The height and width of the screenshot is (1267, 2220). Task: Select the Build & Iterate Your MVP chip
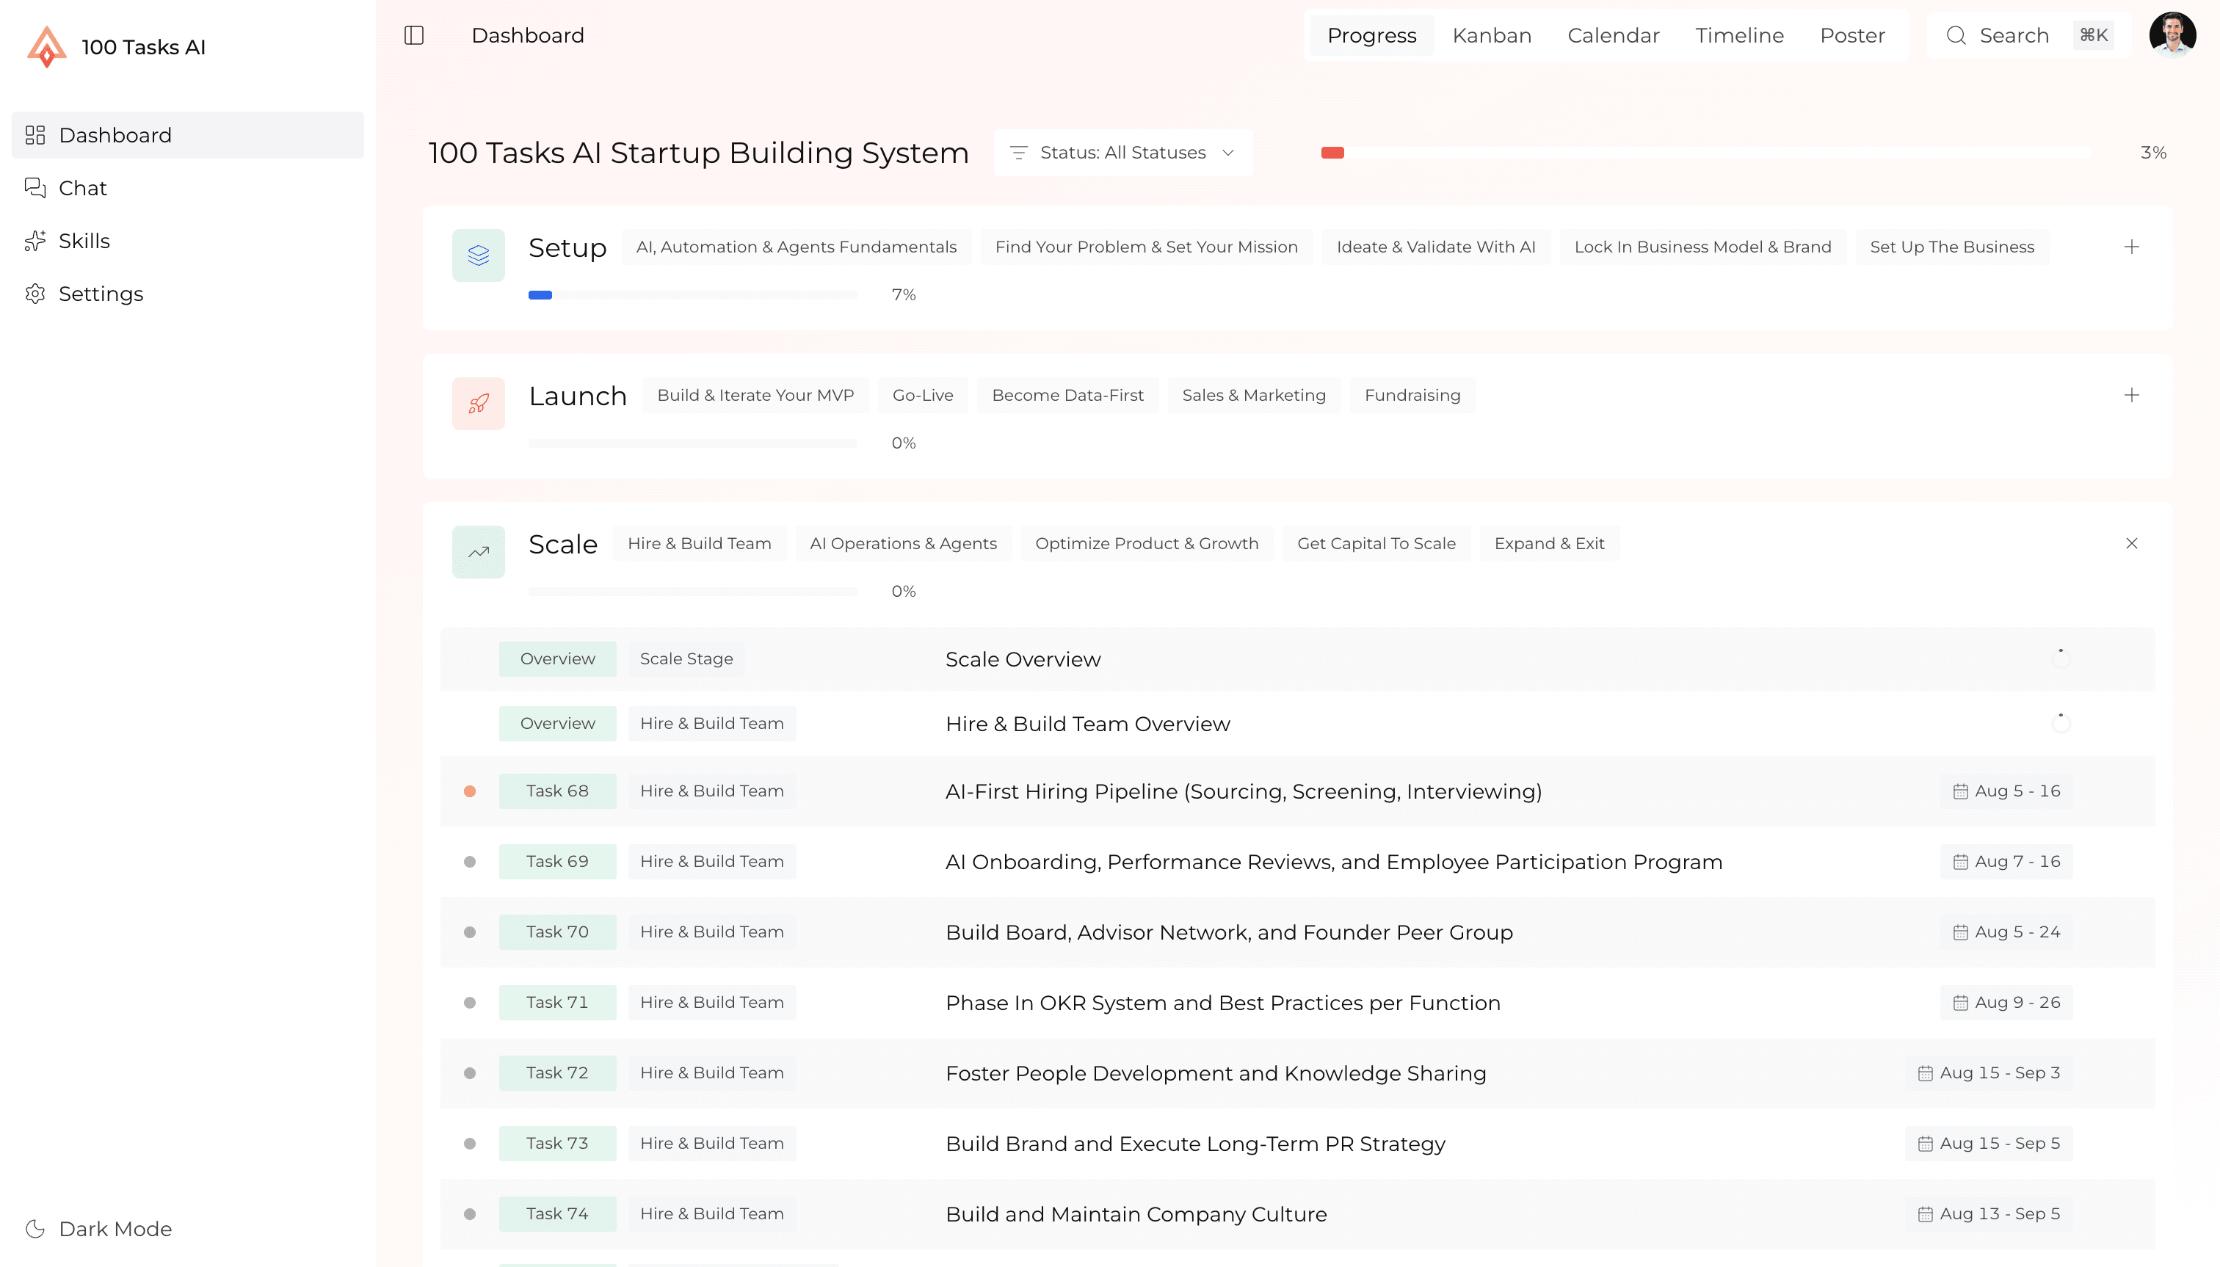coord(755,396)
